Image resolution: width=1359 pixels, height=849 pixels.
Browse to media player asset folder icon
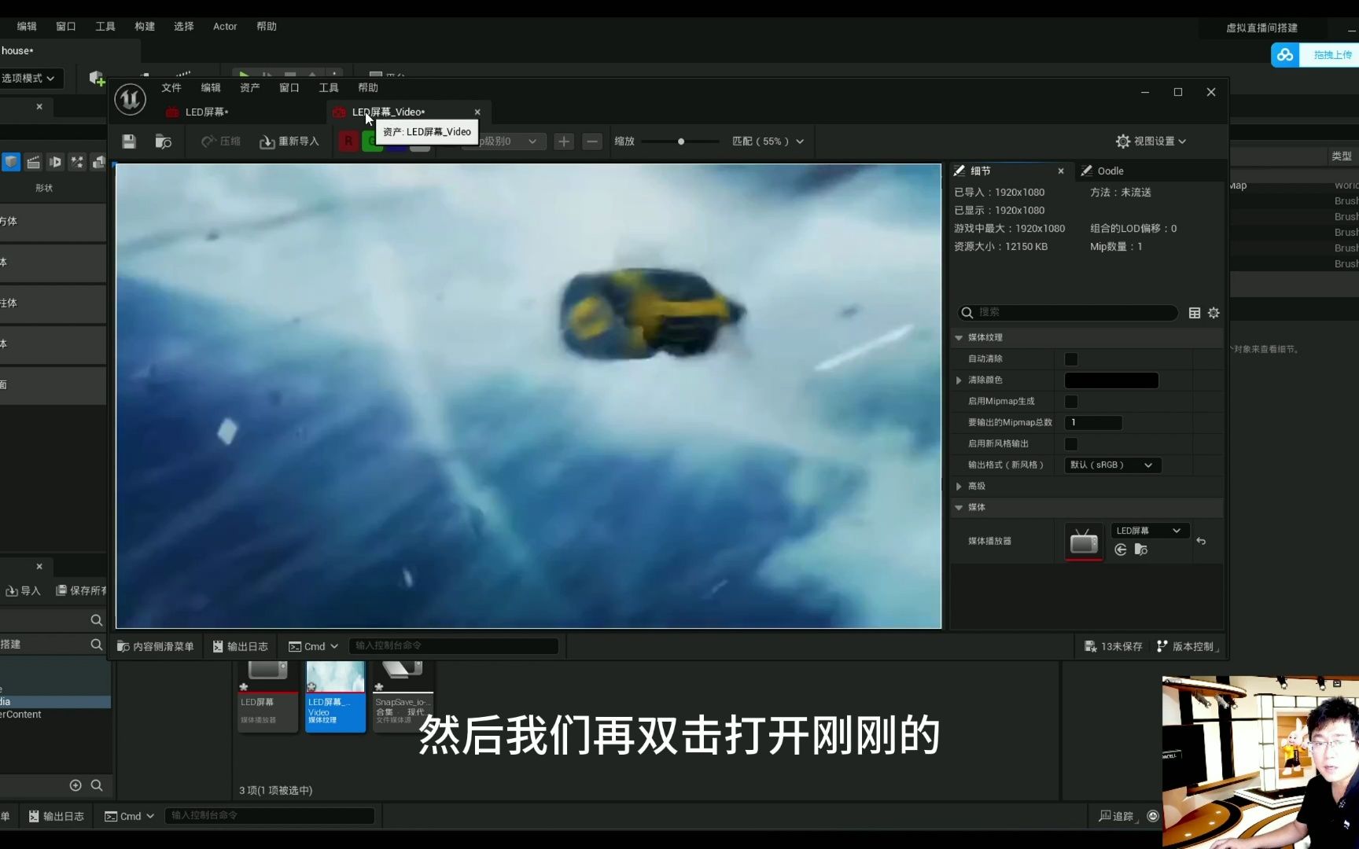pos(1141,549)
